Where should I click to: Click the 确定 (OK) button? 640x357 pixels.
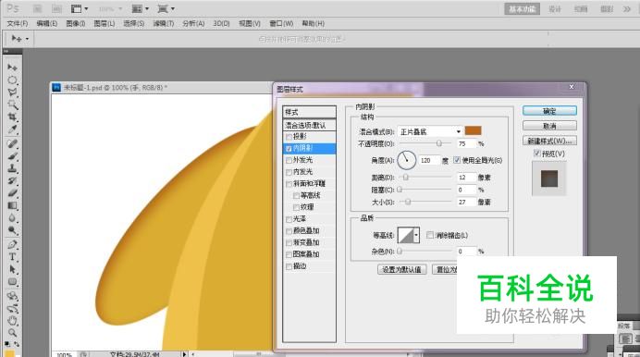pyautogui.click(x=549, y=111)
